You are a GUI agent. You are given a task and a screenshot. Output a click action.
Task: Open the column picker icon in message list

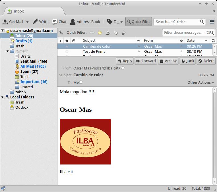[213, 41]
